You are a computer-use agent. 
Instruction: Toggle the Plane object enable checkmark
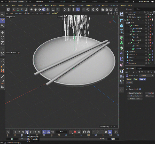pyautogui.click(x=150, y=60)
